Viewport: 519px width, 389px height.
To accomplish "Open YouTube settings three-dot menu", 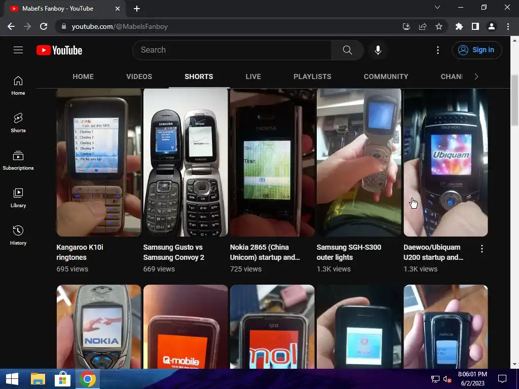I will [x=437, y=50].
